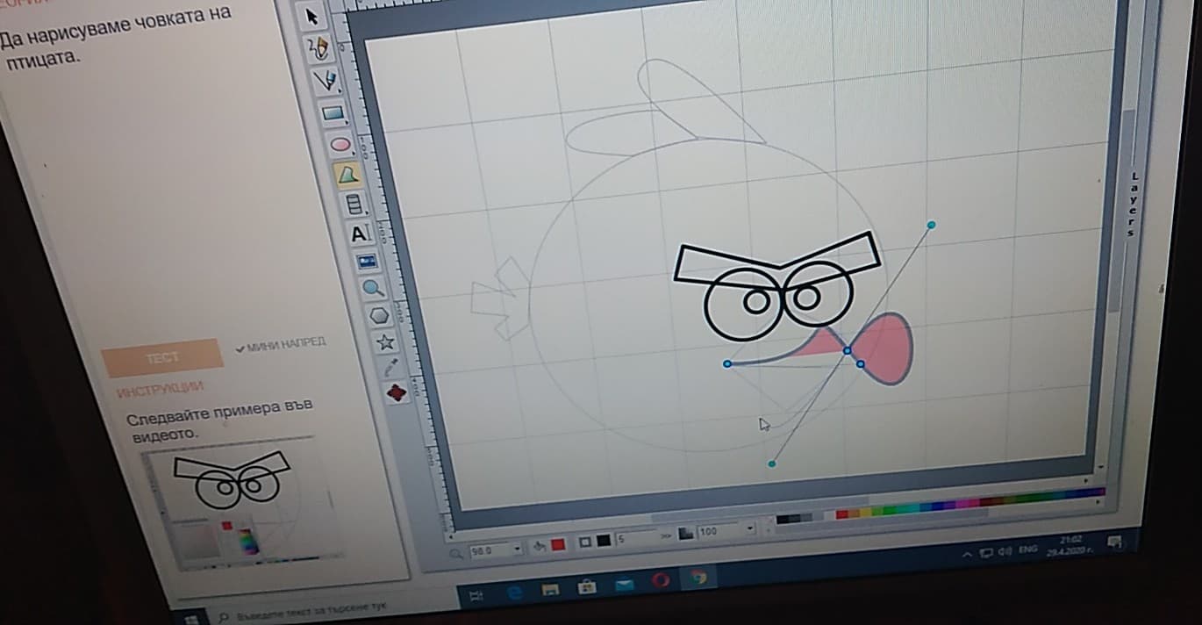The image size is (1202, 625).
Task: Select the arrow Select tool
Action: point(311,16)
